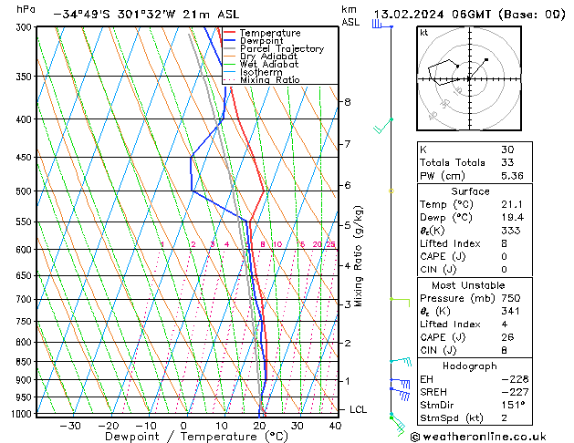Viewport: 574px width, 443px height.
Task: Click the wind barb at 300 hPa
Action: pyautogui.click(x=381, y=26)
